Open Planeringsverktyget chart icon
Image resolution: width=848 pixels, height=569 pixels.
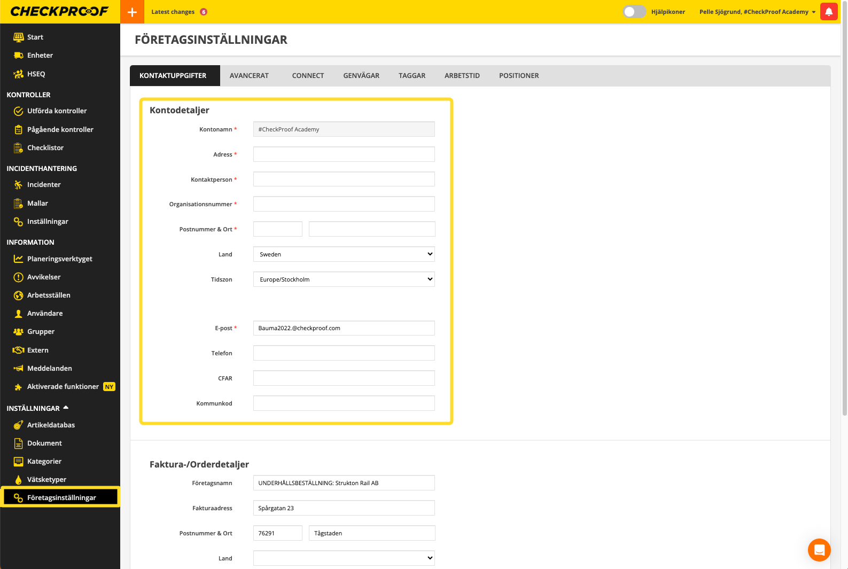pyautogui.click(x=18, y=259)
